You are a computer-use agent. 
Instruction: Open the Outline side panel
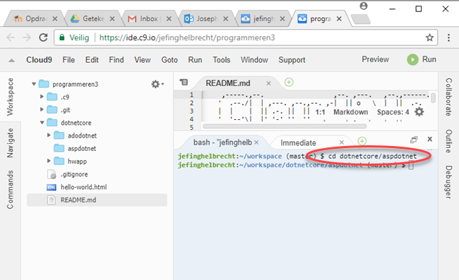[x=448, y=141]
